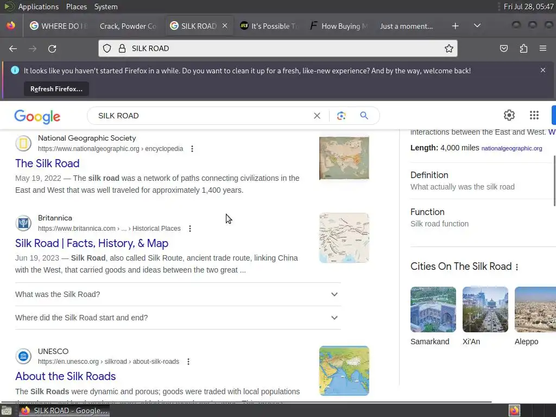Click the 'SILK ROAD - Google...' taskbar window button
This screenshot has height=417, width=556.
point(64,410)
